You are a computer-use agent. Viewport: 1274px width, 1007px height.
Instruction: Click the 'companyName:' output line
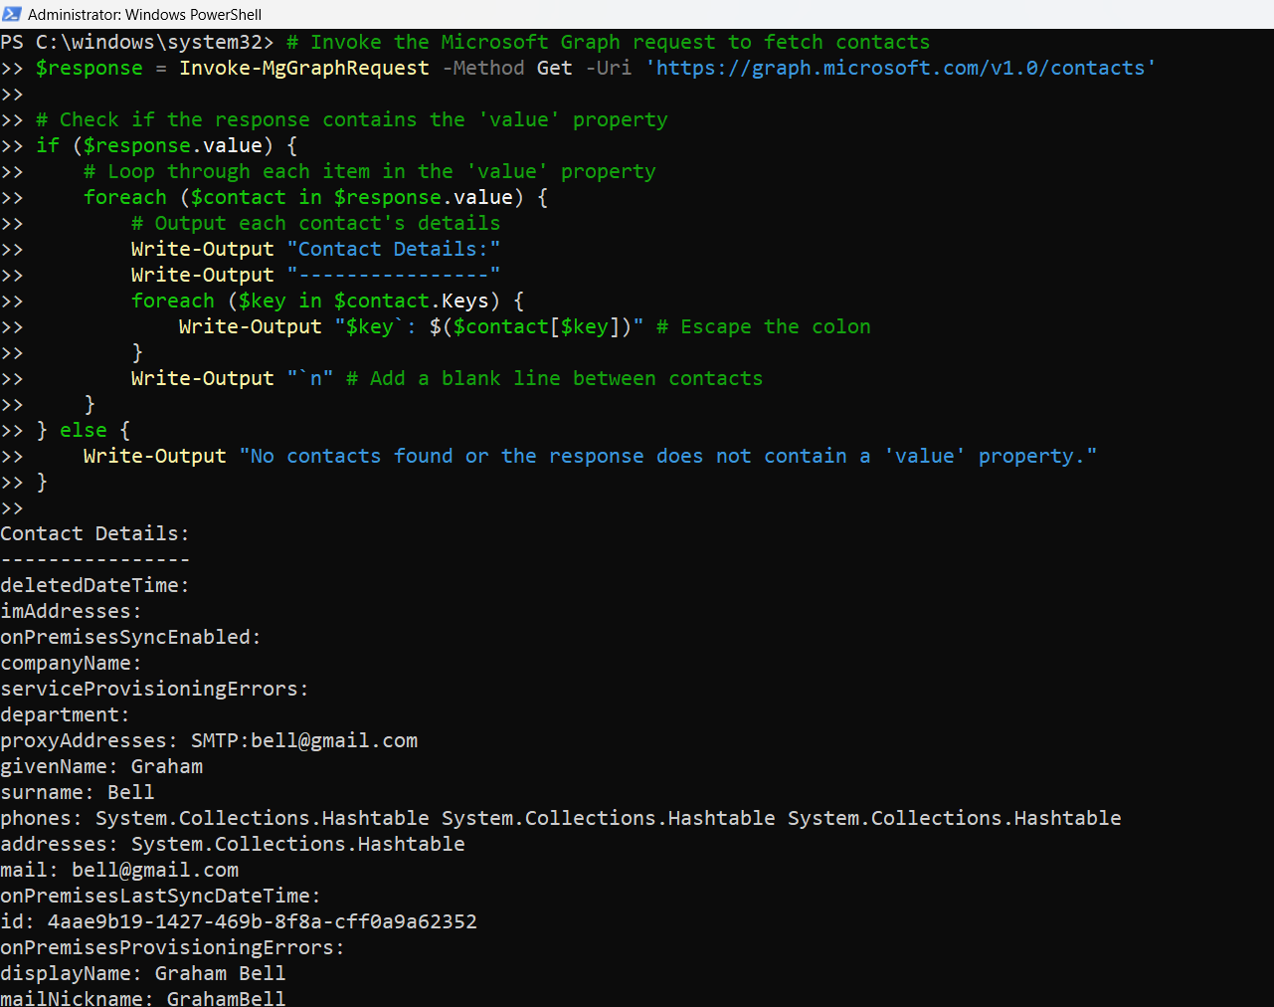(72, 663)
